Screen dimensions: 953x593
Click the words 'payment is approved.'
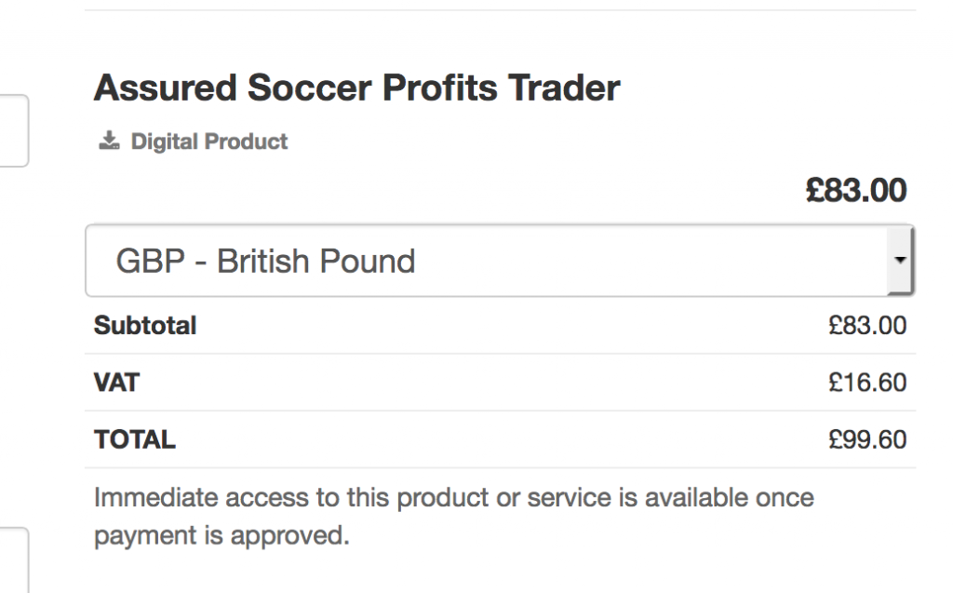[x=221, y=536]
